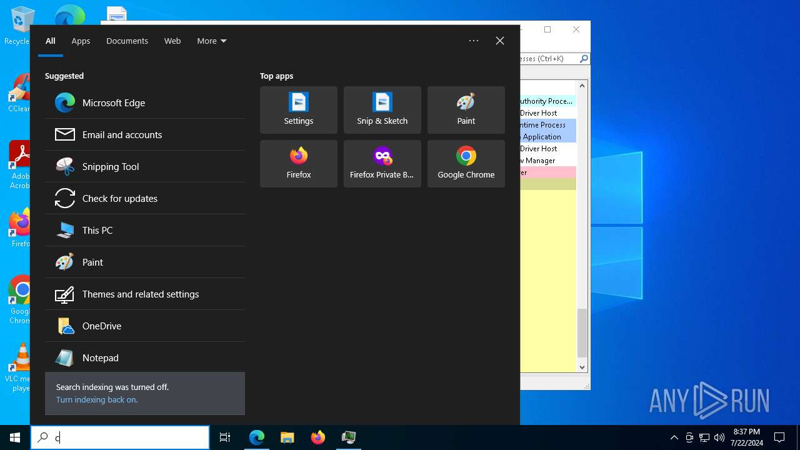The width and height of the screenshot is (800, 450).
Task: Expand the More filter dropdown
Action: click(212, 41)
